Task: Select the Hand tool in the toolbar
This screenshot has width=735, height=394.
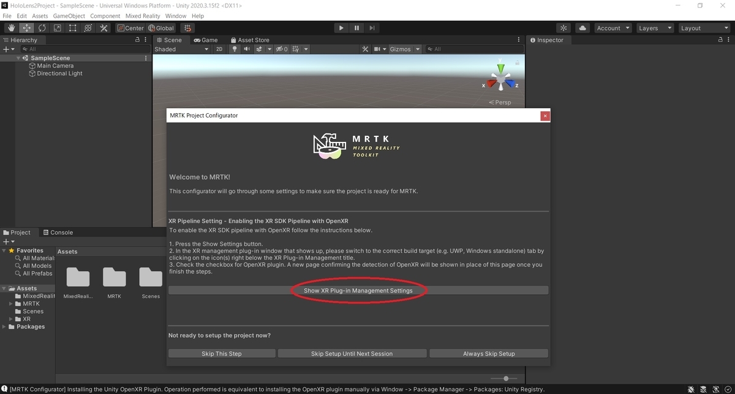Action: (x=12, y=28)
